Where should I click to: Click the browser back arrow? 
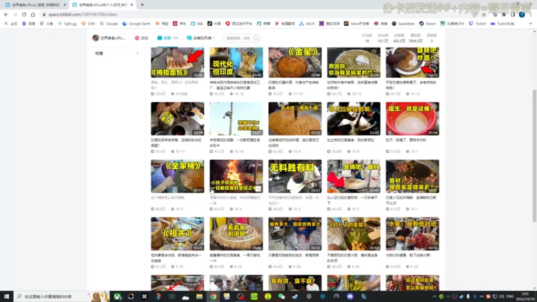[6, 15]
